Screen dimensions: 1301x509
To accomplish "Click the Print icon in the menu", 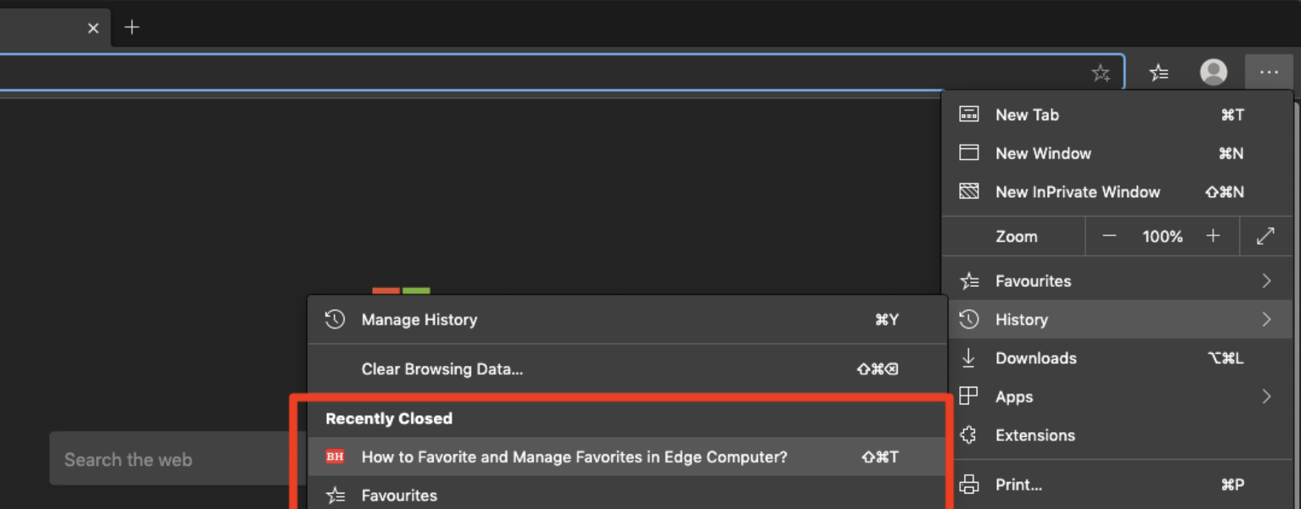I will (x=969, y=484).
